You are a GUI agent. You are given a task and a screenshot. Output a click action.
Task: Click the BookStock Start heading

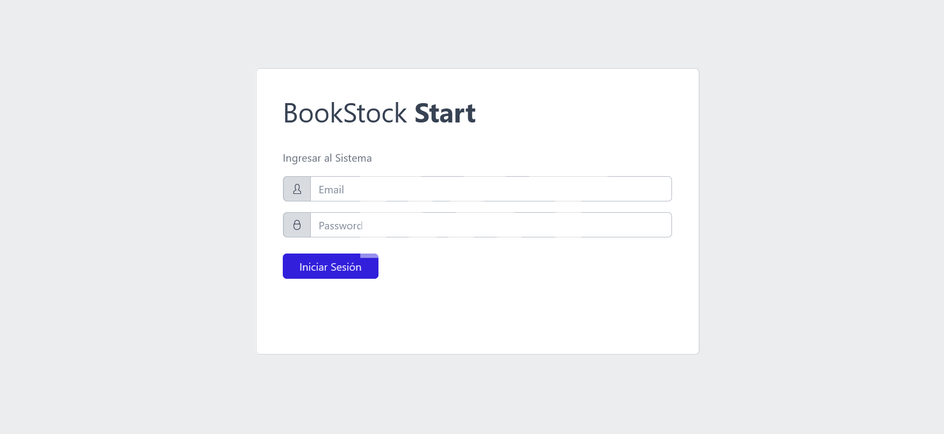click(379, 113)
